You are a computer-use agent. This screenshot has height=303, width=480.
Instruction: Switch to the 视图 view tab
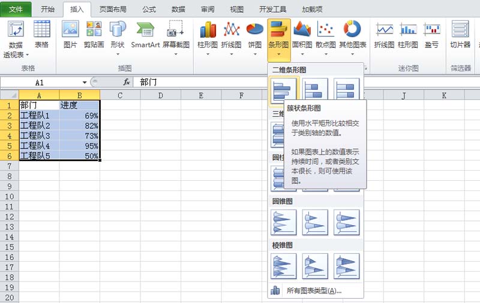[x=236, y=10]
